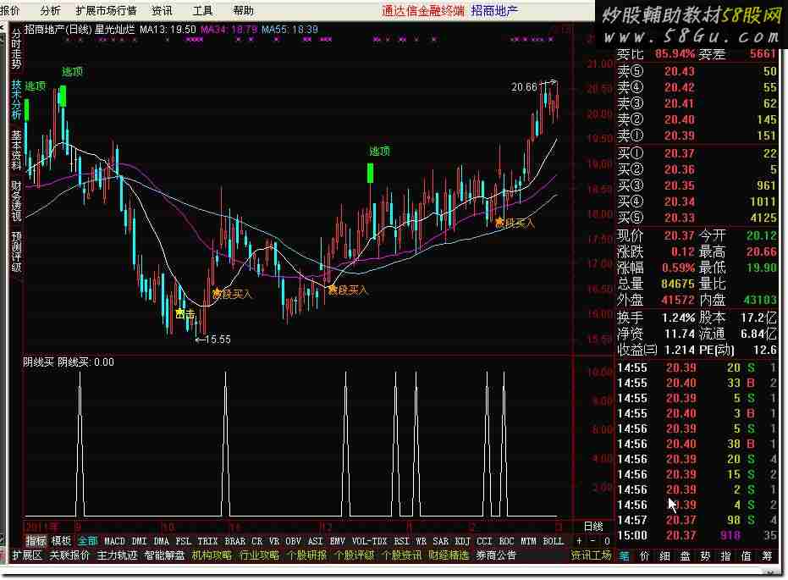Click the 机构攻略 link
Viewport: 788px width, 580px height.
pos(212,555)
